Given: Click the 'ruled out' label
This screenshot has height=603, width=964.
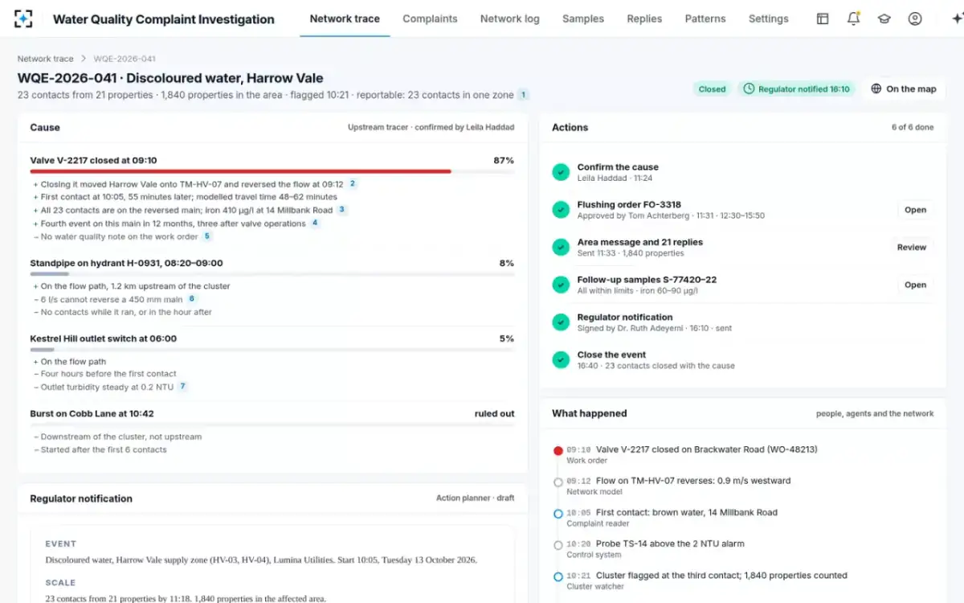Looking at the screenshot, I should pyautogui.click(x=494, y=414).
